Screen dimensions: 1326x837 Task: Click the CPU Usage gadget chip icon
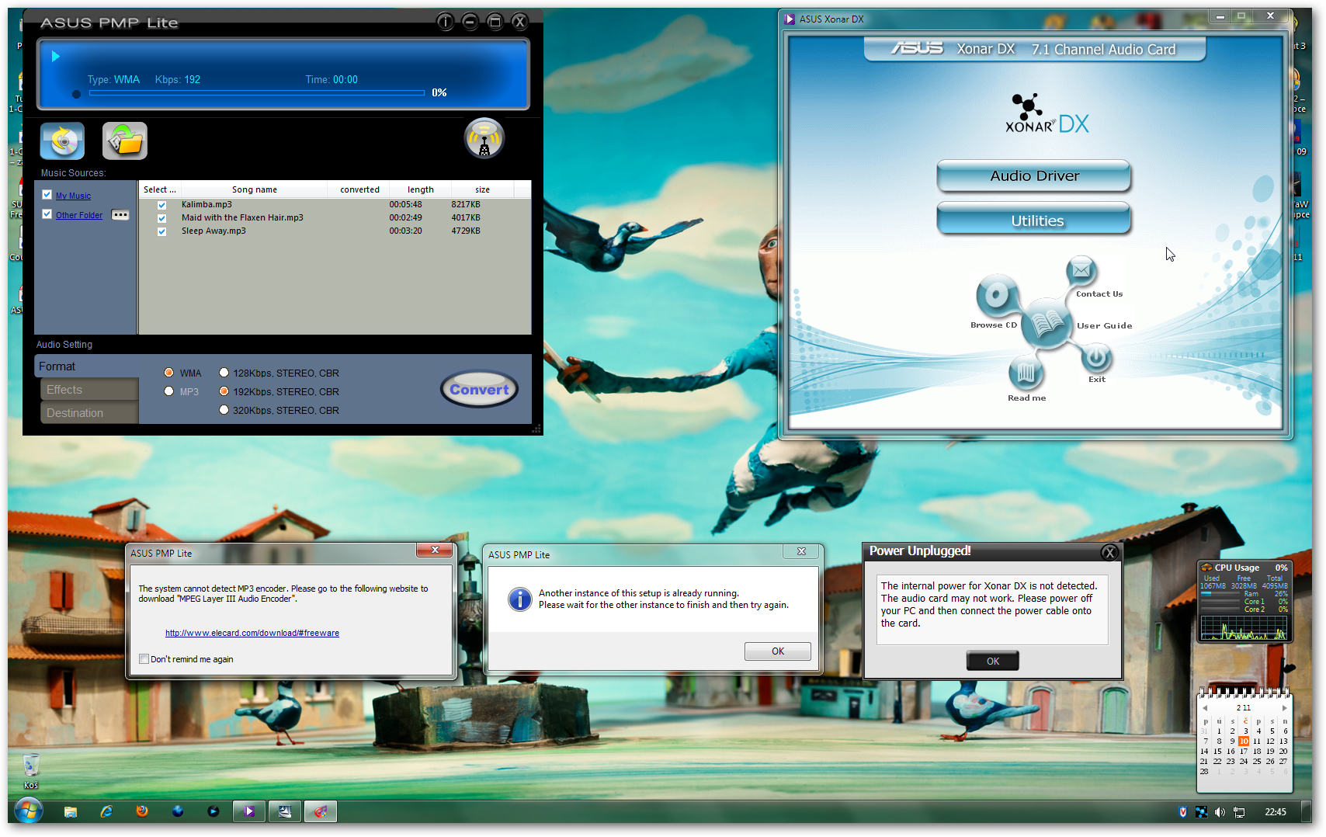click(1206, 568)
